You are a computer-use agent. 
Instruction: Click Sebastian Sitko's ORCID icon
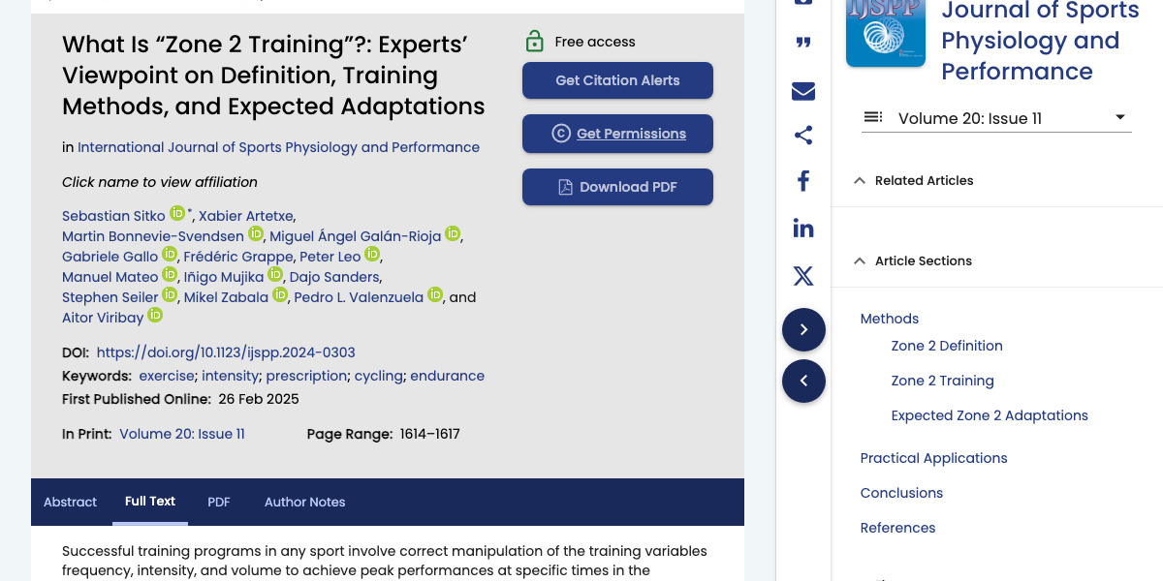coord(177,214)
